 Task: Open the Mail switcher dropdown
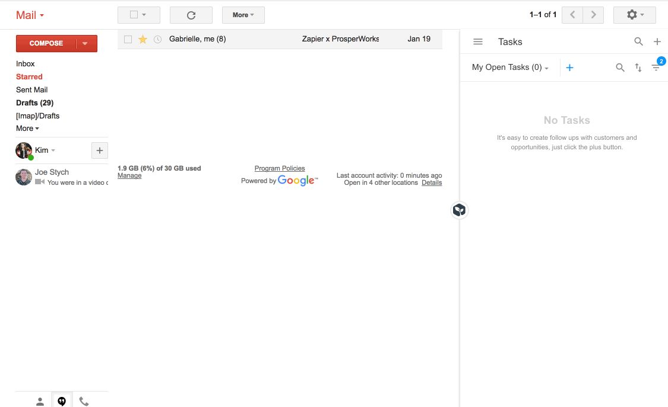click(30, 15)
